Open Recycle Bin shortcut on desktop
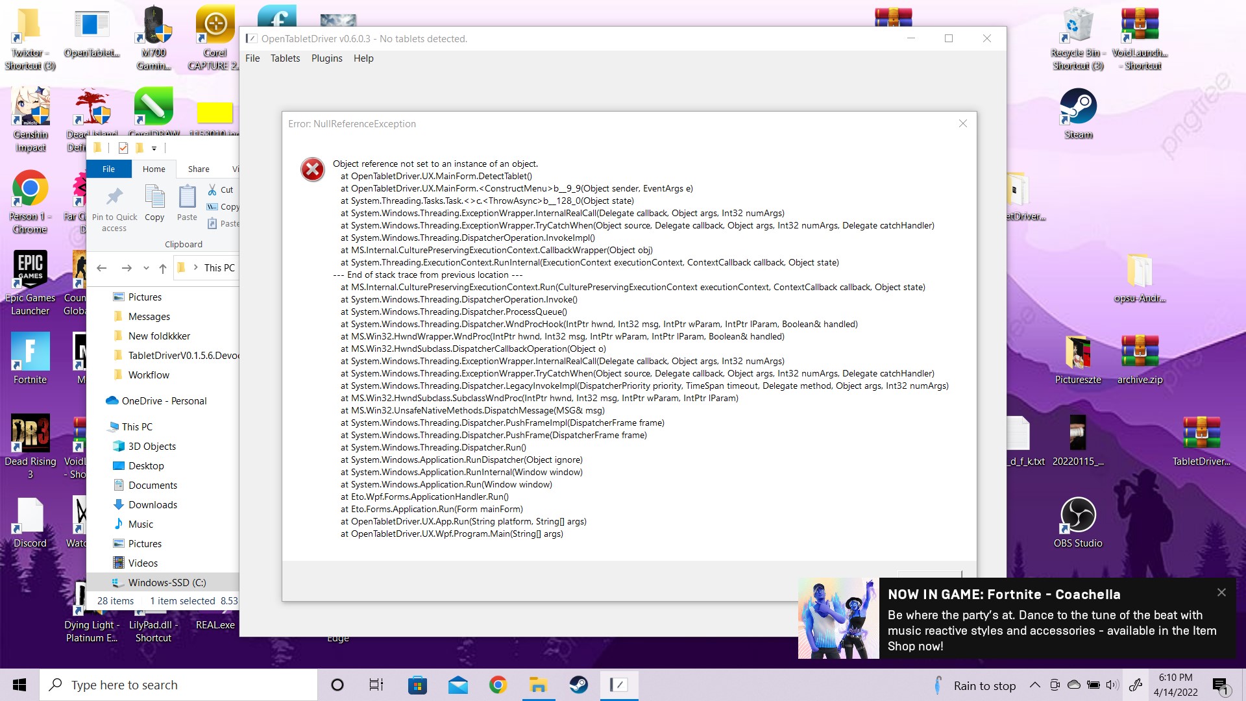 [1078, 39]
